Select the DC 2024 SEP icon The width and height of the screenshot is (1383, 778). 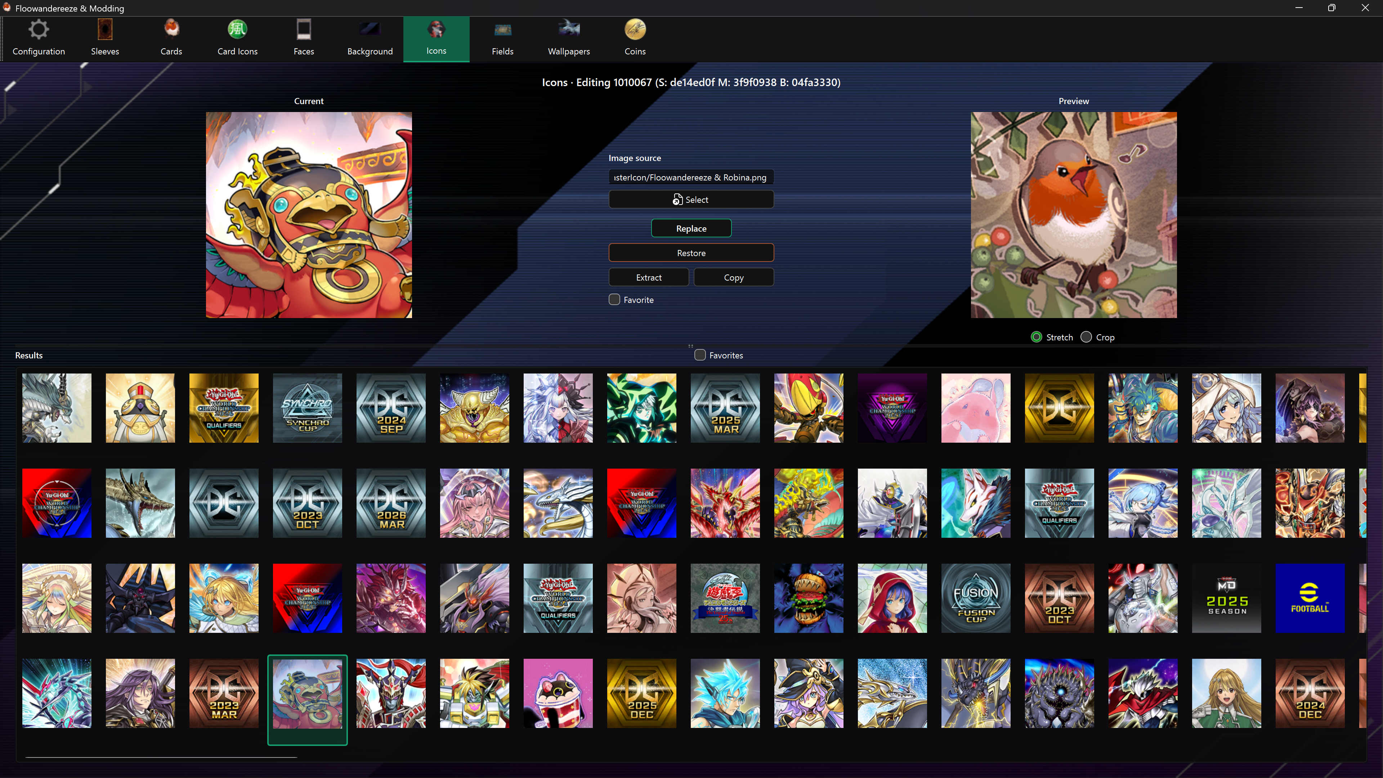pyautogui.click(x=391, y=408)
